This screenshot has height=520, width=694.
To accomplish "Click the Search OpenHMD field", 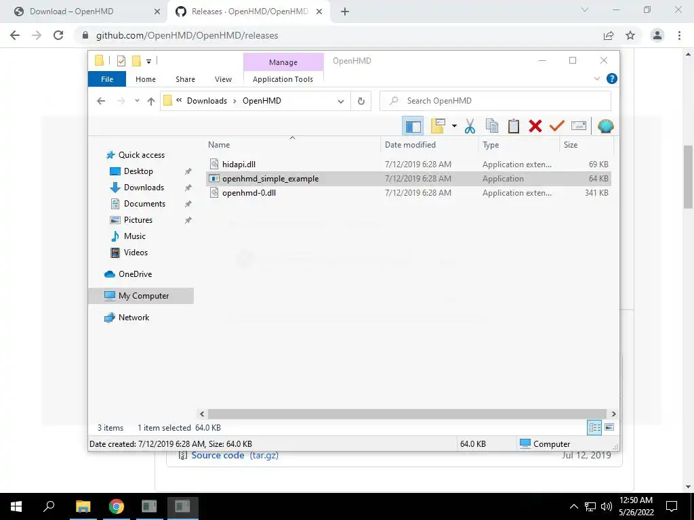I will pos(495,101).
